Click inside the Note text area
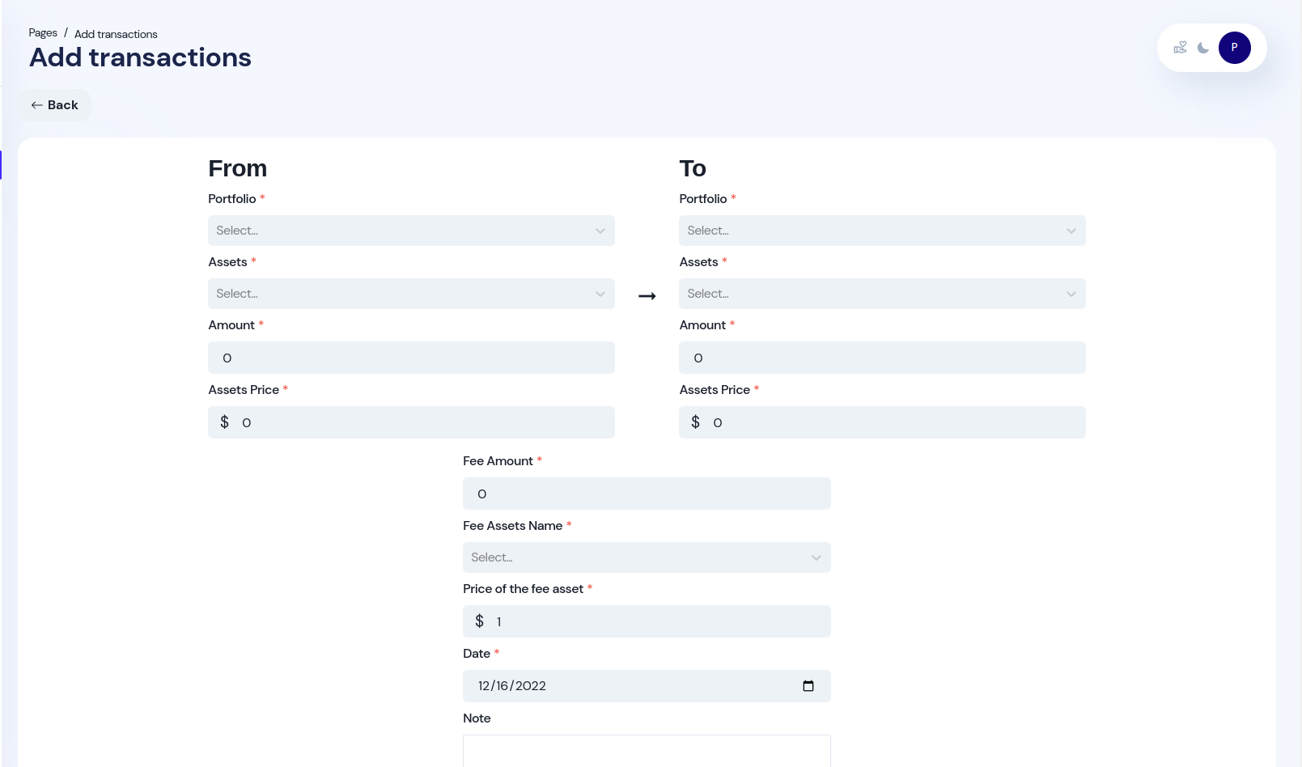The image size is (1302, 767). tap(646, 752)
